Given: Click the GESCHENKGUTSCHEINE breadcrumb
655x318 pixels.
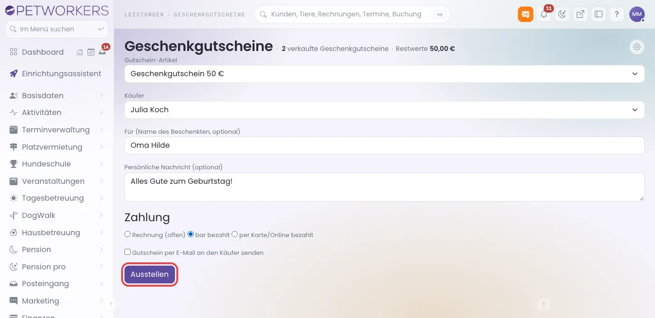Looking at the screenshot, I should pyautogui.click(x=210, y=14).
